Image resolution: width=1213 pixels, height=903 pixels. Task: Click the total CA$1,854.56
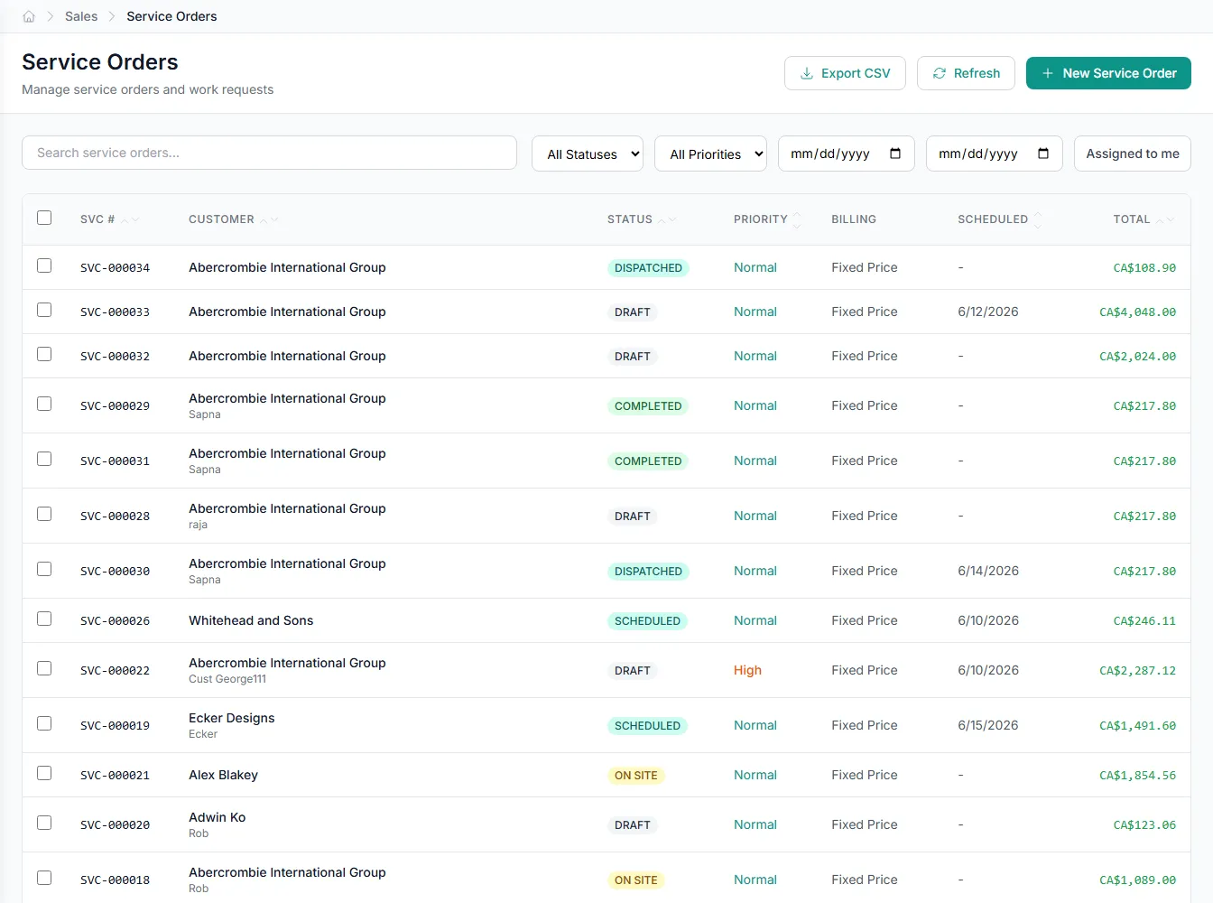1137,776
